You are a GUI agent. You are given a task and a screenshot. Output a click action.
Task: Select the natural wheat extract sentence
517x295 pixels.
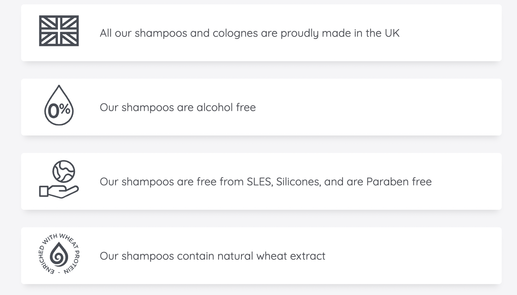point(213,256)
